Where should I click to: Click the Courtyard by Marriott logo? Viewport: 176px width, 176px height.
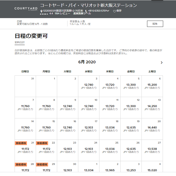point(26,9)
